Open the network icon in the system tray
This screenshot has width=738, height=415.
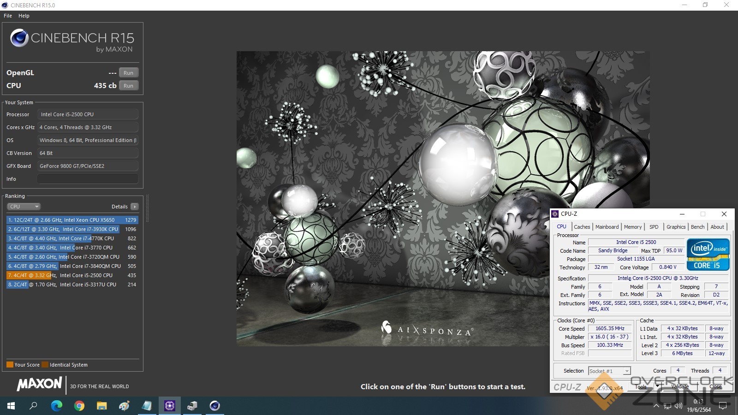tap(667, 406)
